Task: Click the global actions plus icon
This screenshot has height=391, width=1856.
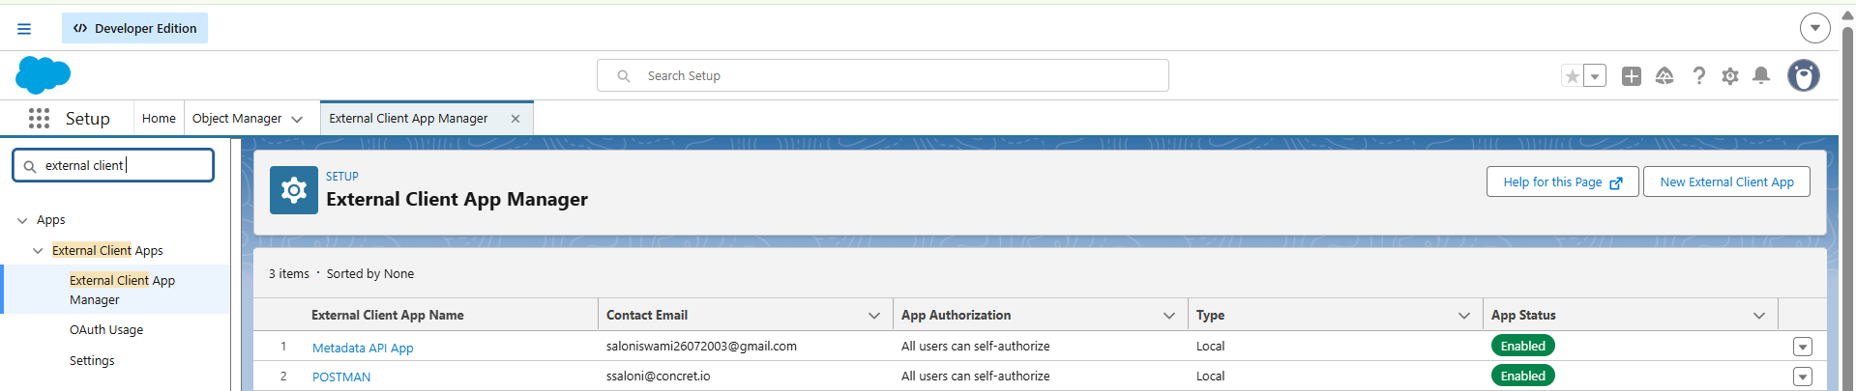Action: coord(1632,75)
